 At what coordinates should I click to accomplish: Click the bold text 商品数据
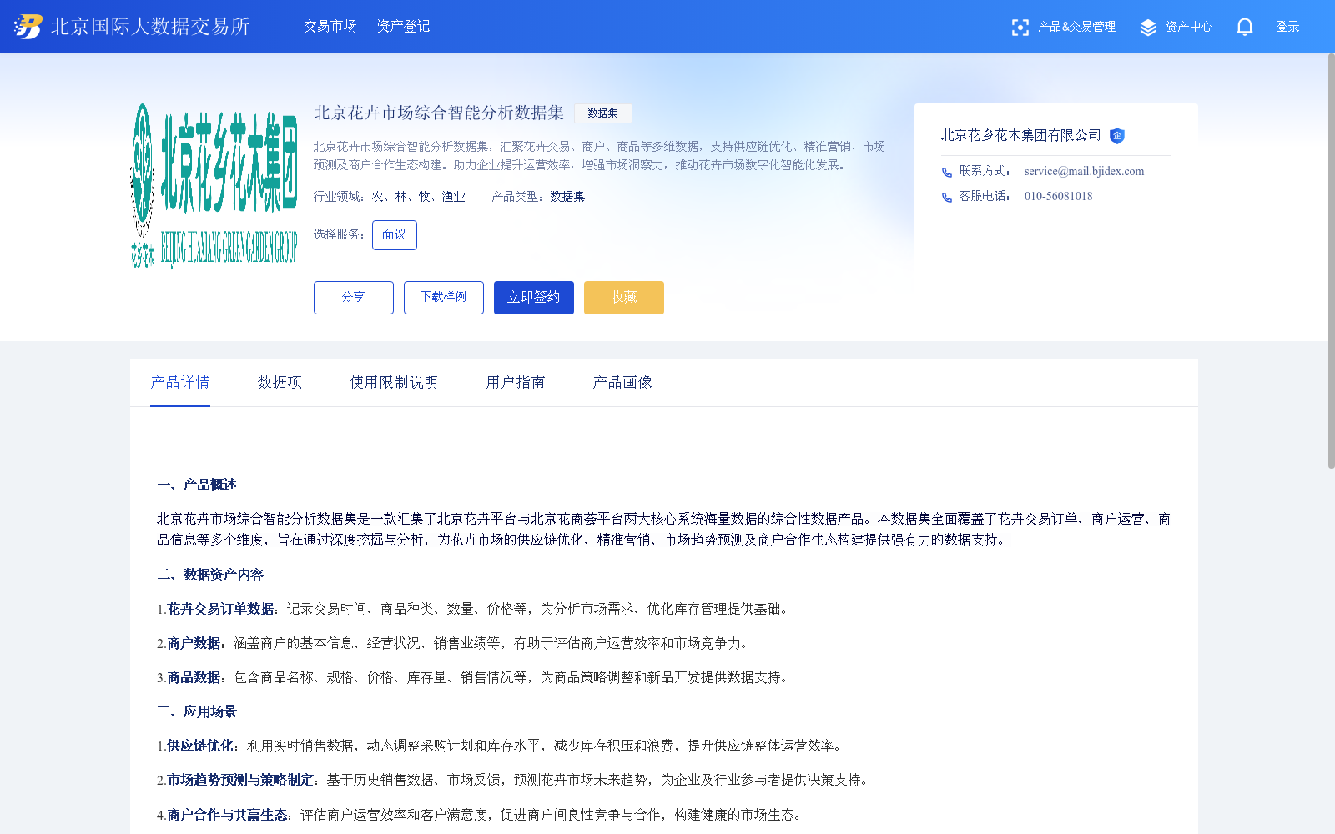(x=194, y=677)
